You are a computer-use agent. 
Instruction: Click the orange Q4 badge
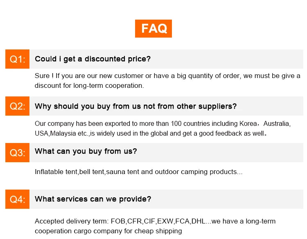[x=17, y=199]
